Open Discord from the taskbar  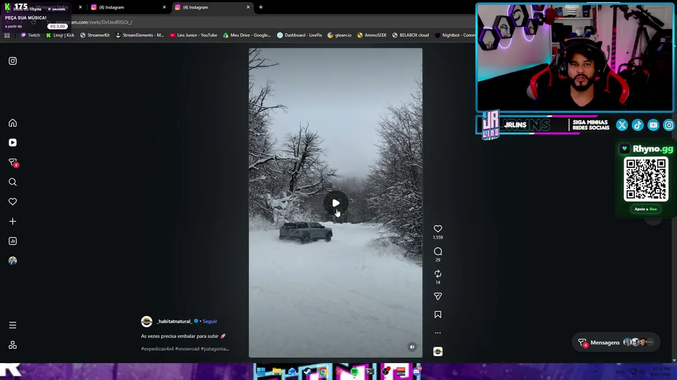tap(417, 372)
